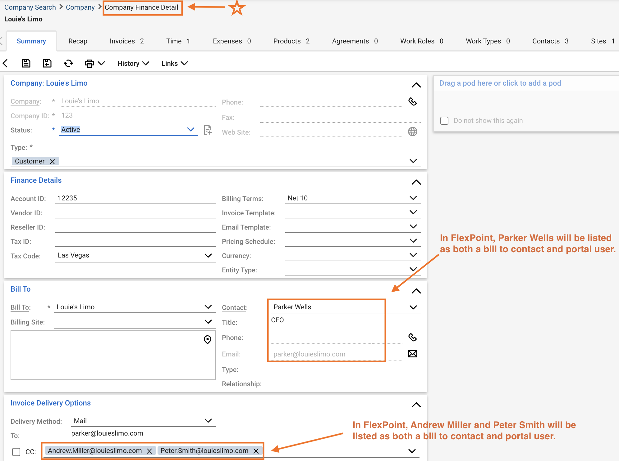Click the underlined Bill To field label
Image resolution: width=619 pixels, height=461 pixels.
pos(21,307)
